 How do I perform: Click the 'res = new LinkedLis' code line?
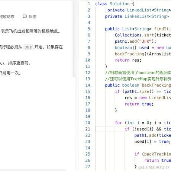[x=148, y=98]
